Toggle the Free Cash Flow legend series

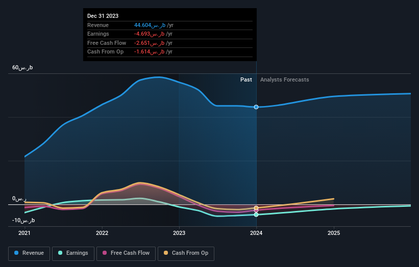126,253
